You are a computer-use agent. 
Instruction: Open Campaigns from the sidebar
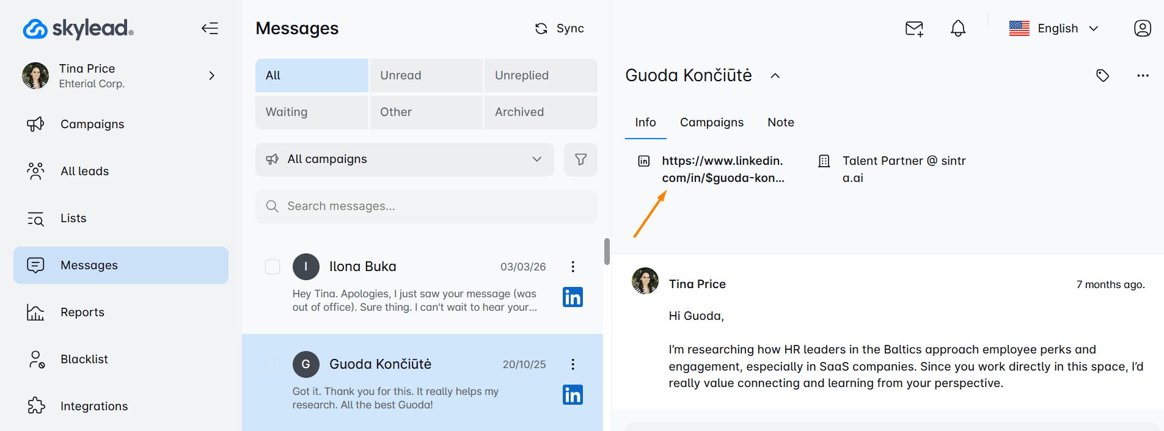pyautogui.click(x=121, y=124)
